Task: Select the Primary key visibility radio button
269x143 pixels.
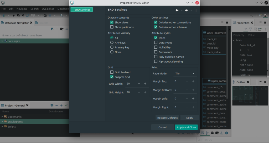Action: pyautogui.click(x=112, y=47)
